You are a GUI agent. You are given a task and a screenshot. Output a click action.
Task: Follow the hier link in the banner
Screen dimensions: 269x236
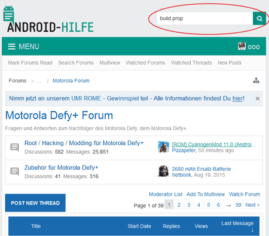(237, 99)
